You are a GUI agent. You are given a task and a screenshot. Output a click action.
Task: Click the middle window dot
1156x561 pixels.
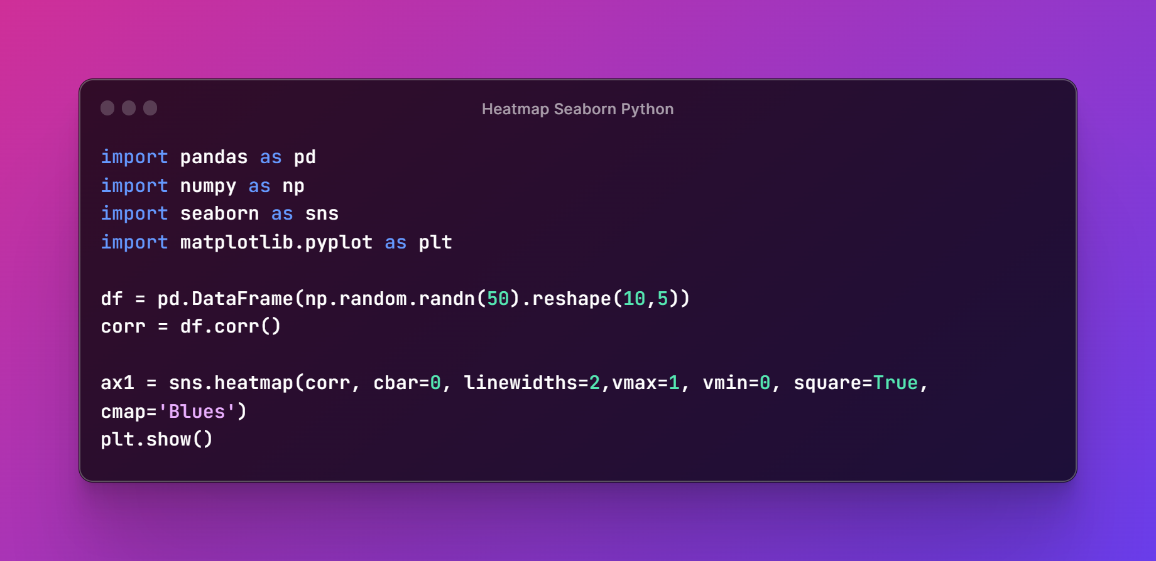tap(129, 108)
